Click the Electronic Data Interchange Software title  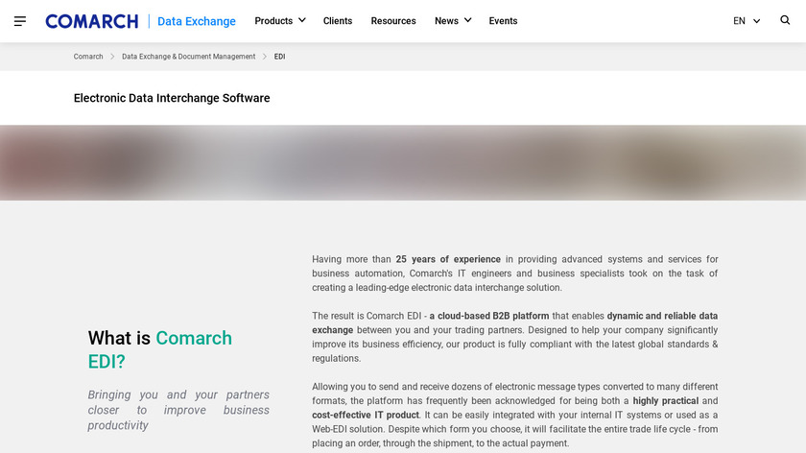pyautogui.click(x=172, y=98)
